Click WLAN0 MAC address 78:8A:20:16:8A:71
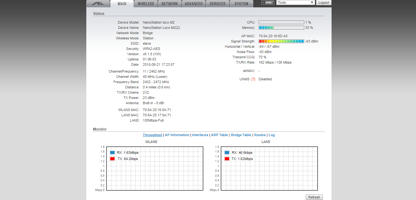 157,110
